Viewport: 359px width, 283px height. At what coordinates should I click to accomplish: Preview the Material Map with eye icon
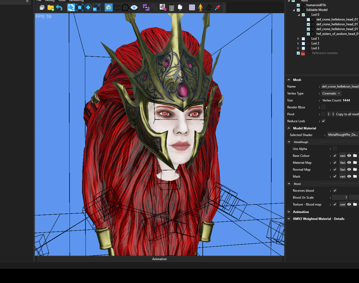point(349,162)
